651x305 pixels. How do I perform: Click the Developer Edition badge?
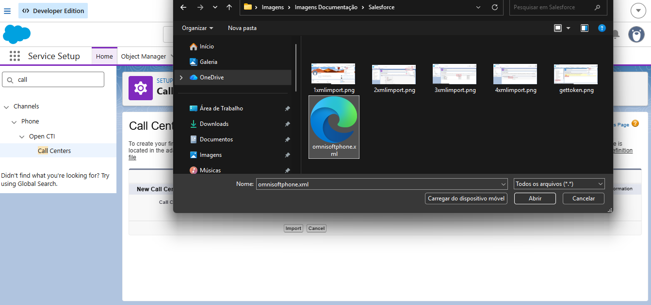[x=53, y=11]
